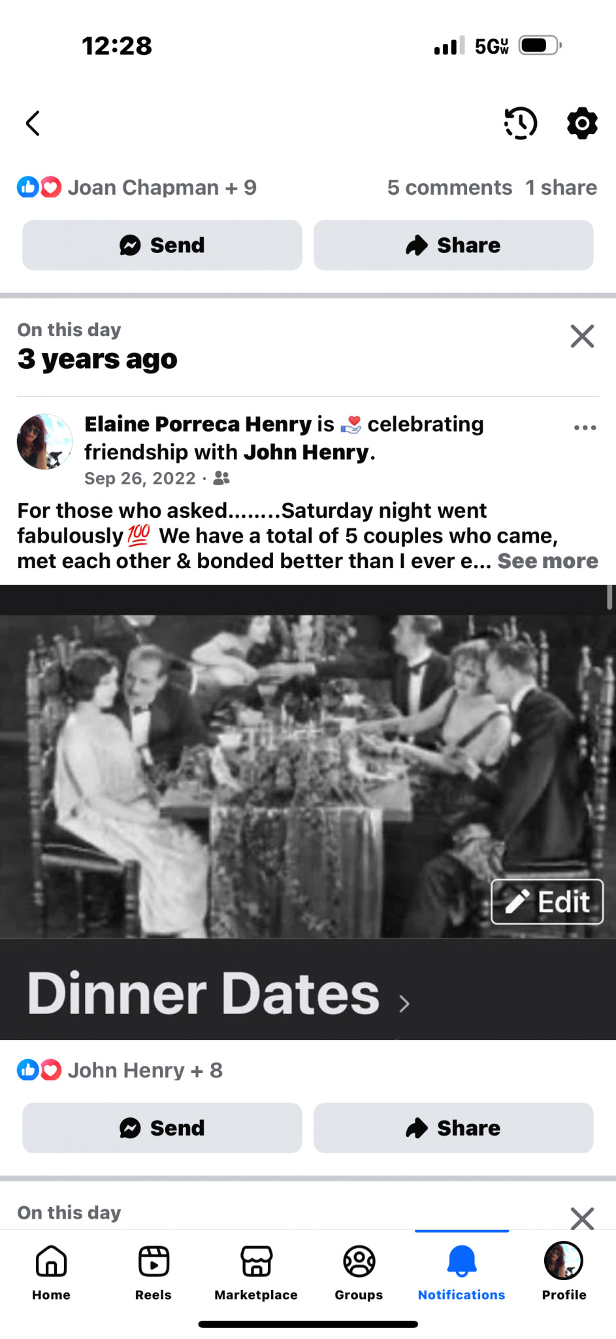Switch to Reels tab
The image size is (616, 1339).
[154, 1272]
